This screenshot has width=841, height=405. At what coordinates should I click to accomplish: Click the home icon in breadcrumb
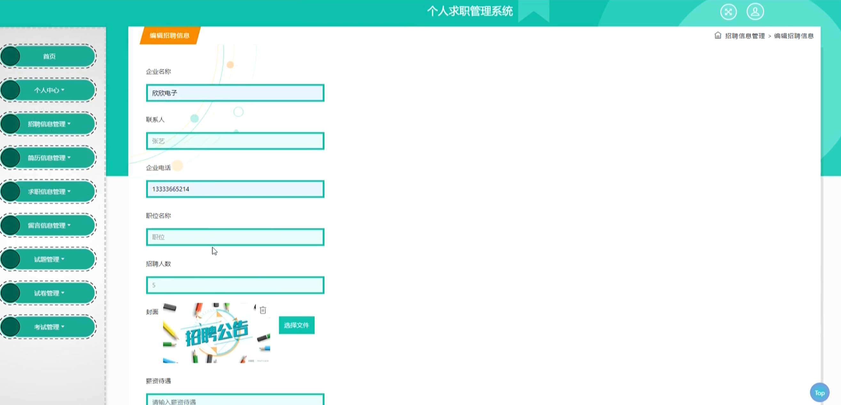[x=718, y=35]
